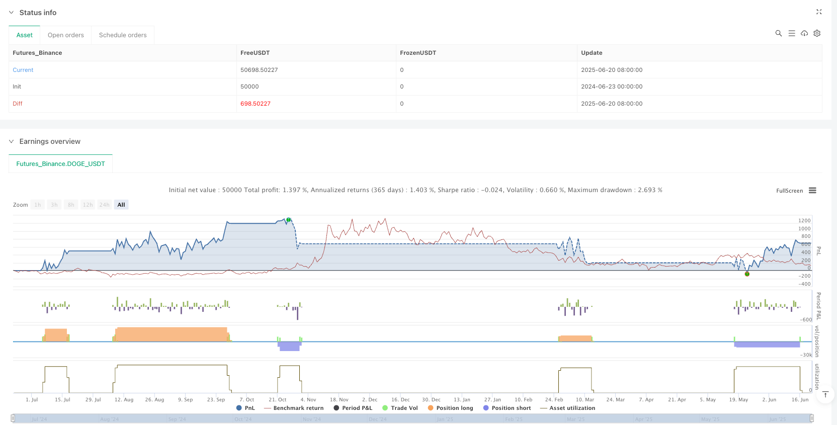Toggle Trade Vol series in legend
The height and width of the screenshot is (425, 837).
coord(400,408)
